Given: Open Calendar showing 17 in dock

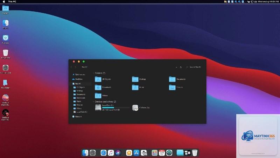Looking at the screenshot, I should tap(162, 153).
